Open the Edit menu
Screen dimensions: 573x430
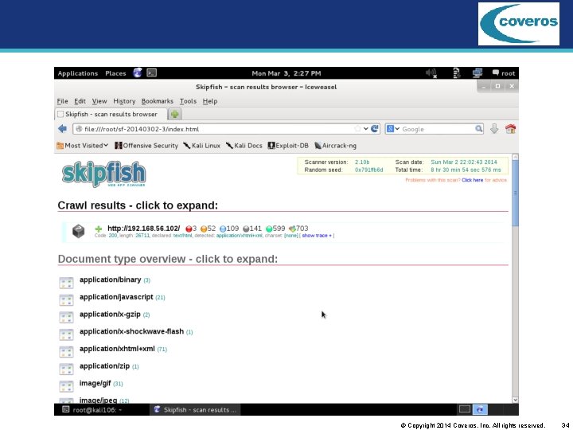coord(80,101)
